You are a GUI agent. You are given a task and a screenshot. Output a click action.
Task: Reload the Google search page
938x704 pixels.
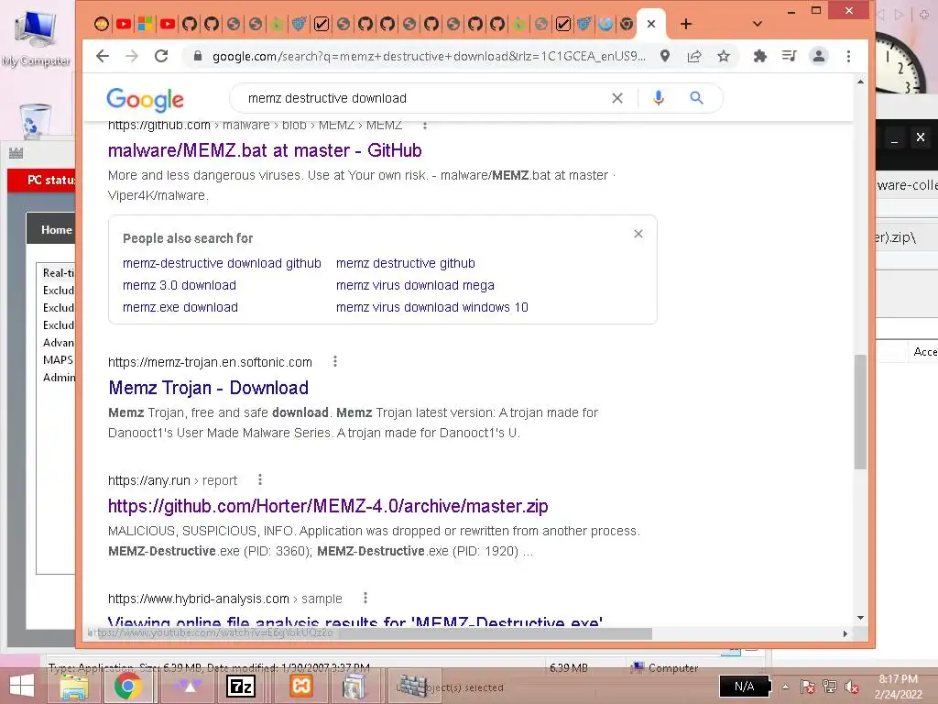click(x=161, y=56)
